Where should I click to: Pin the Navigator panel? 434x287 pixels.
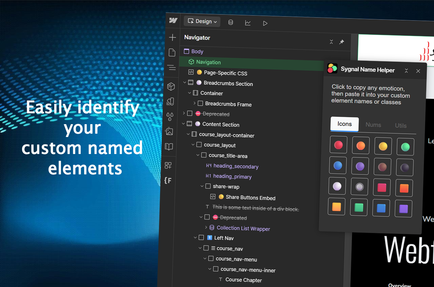pyautogui.click(x=341, y=42)
